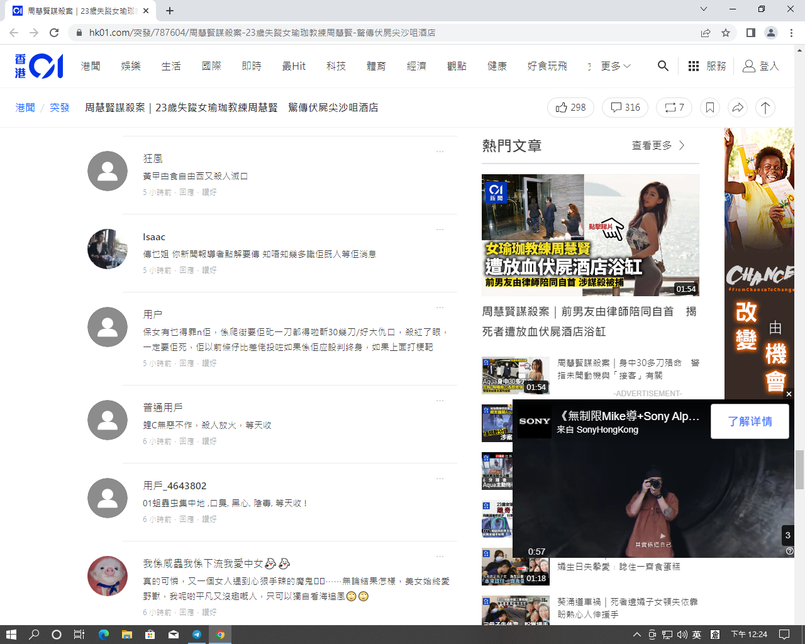Click the 突發 breadcrumb link
805x644 pixels.
pyautogui.click(x=60, y=108)
